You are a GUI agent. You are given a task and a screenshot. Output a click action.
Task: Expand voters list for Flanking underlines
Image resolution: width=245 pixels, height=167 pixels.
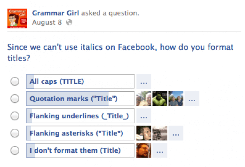(x=144, y=116)
